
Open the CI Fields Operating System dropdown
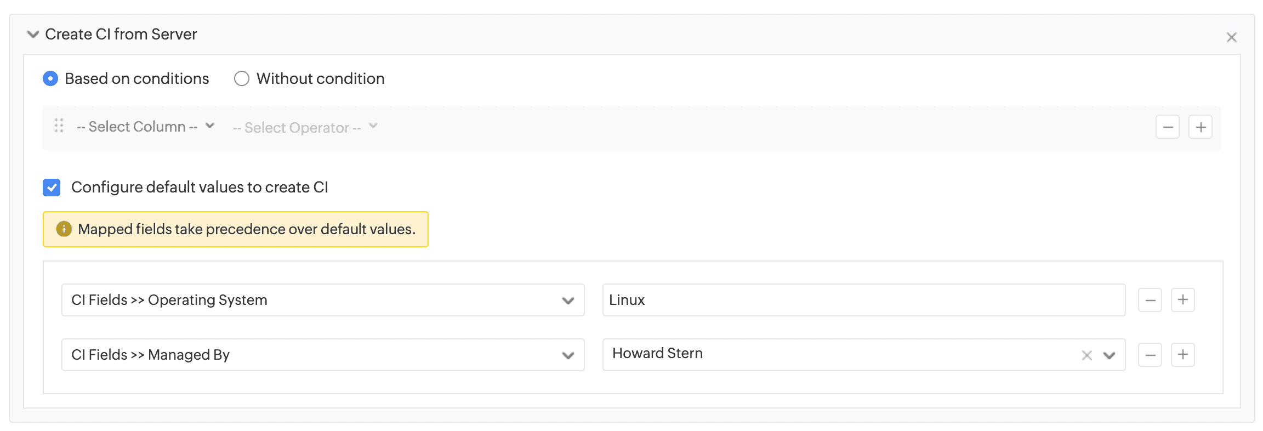click(x=323, y=300)
